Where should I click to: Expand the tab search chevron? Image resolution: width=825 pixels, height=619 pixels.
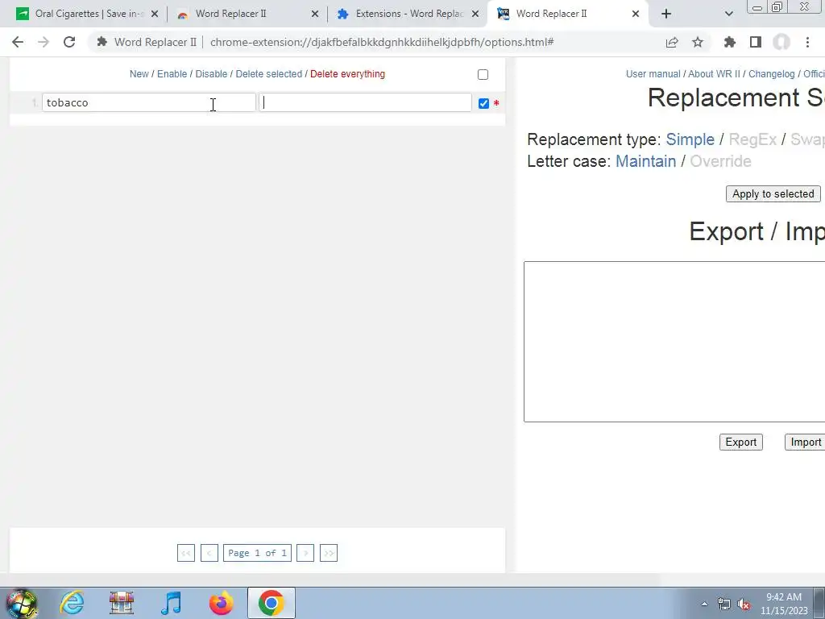pyautogui.click(x=728, y=14)
